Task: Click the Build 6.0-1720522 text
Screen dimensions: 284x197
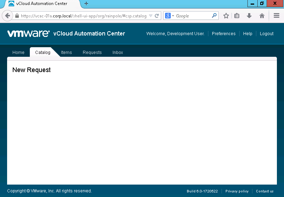Action: (202, 191)
